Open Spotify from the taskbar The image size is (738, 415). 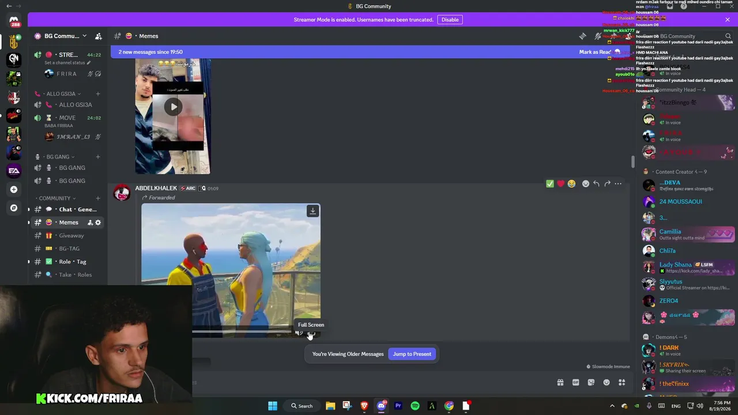415,406
